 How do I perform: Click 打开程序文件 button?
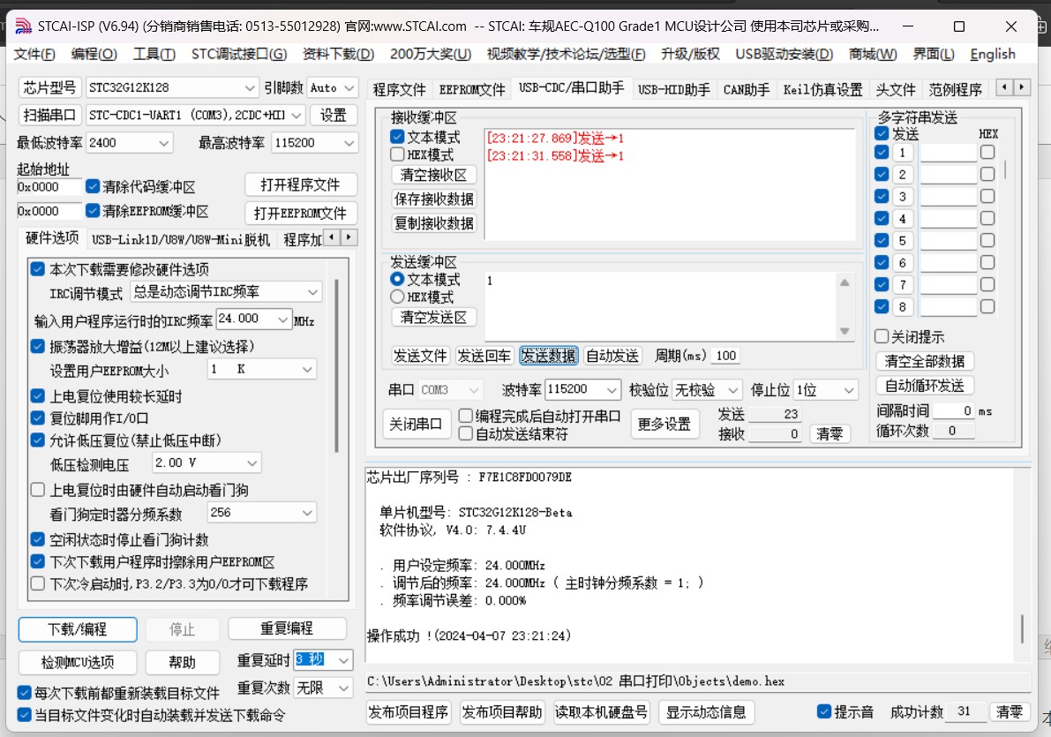tap(300, 184)
